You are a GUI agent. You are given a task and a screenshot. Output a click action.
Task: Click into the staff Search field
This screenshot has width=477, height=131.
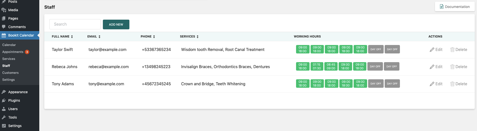[x=75, y=24]
